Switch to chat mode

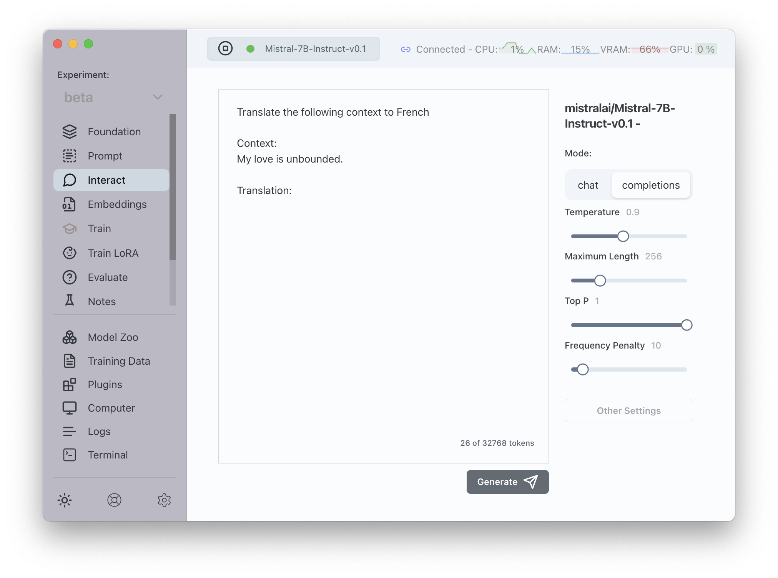pos(587,185)
